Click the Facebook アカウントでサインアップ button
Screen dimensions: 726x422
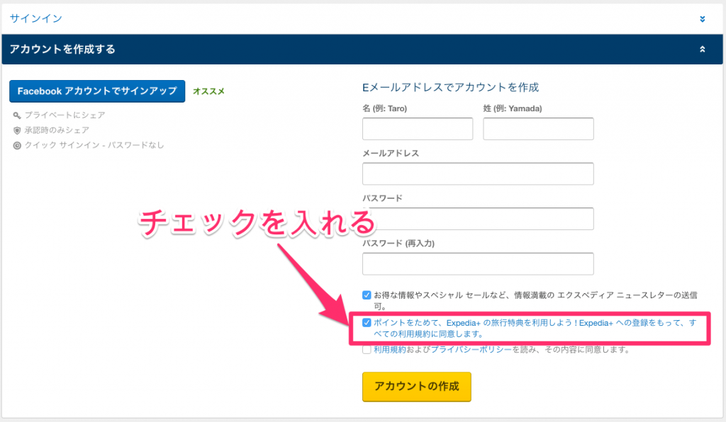[96, 91]
